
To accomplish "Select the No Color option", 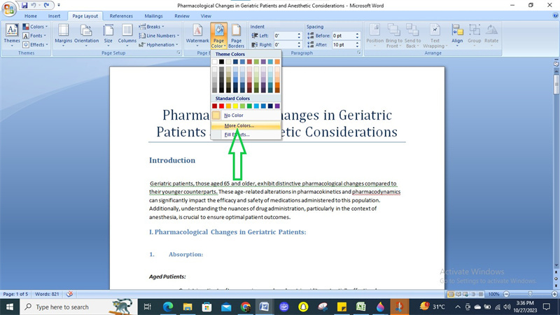I will coord(233,115).
